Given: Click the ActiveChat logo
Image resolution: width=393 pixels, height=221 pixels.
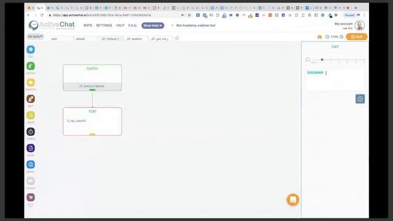Looking at the screenshot, I should [x=52, y=25].
